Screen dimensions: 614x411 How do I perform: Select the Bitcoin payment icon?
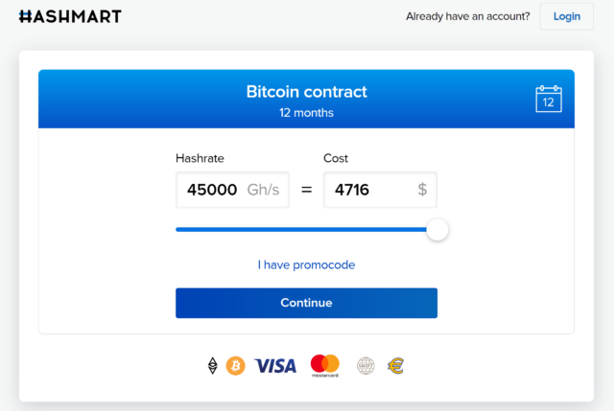pos(236,366)
